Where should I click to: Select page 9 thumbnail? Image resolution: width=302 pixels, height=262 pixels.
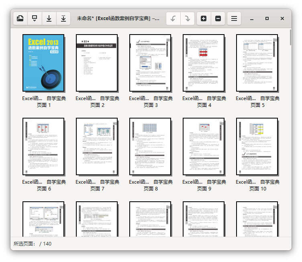pos(204,147)
